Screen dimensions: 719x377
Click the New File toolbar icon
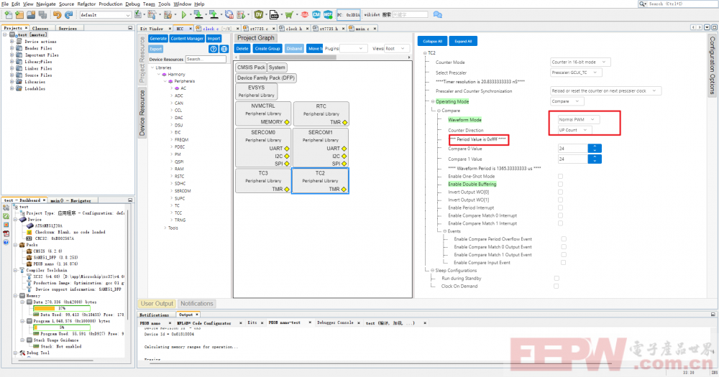click(x=8, y=14)
